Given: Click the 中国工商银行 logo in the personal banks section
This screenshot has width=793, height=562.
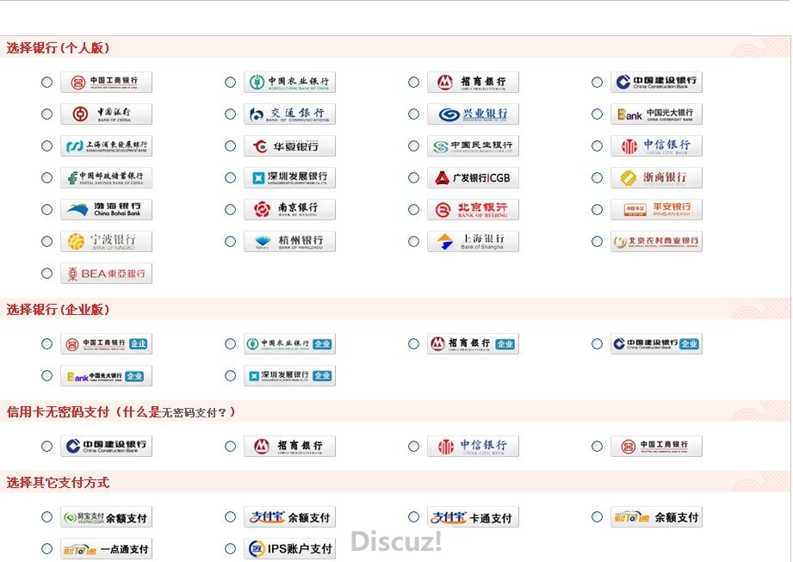Looking at the screenshot, I should [x=106, y=82].
